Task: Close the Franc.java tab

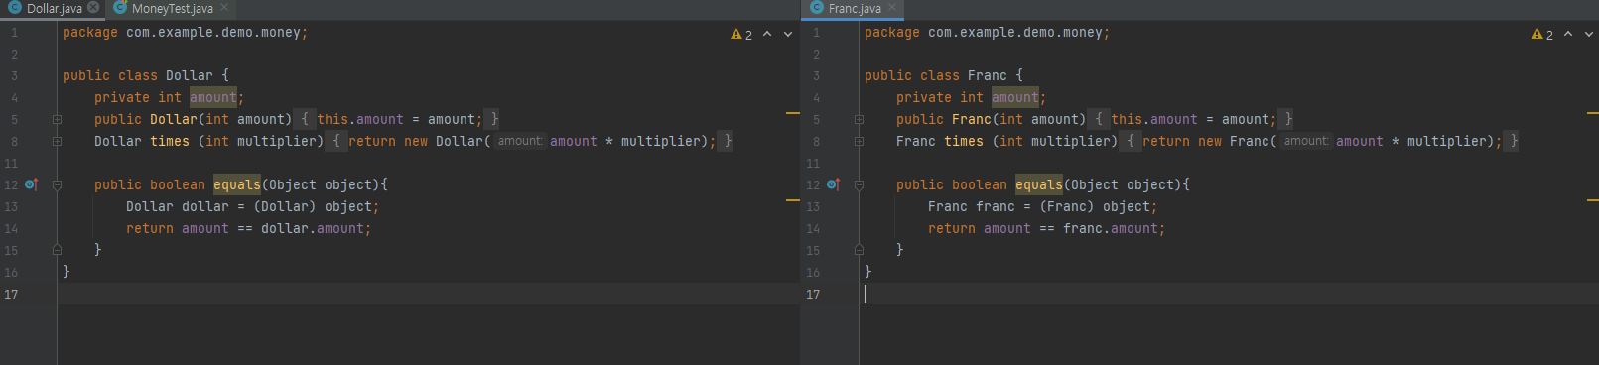Action: point(892,8)
